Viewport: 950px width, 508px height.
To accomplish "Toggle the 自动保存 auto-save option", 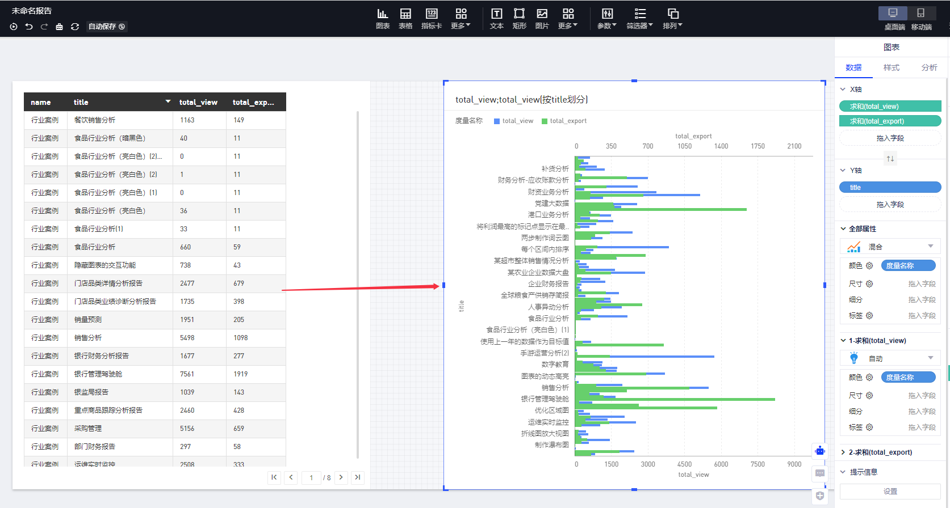I will (107, 27).
